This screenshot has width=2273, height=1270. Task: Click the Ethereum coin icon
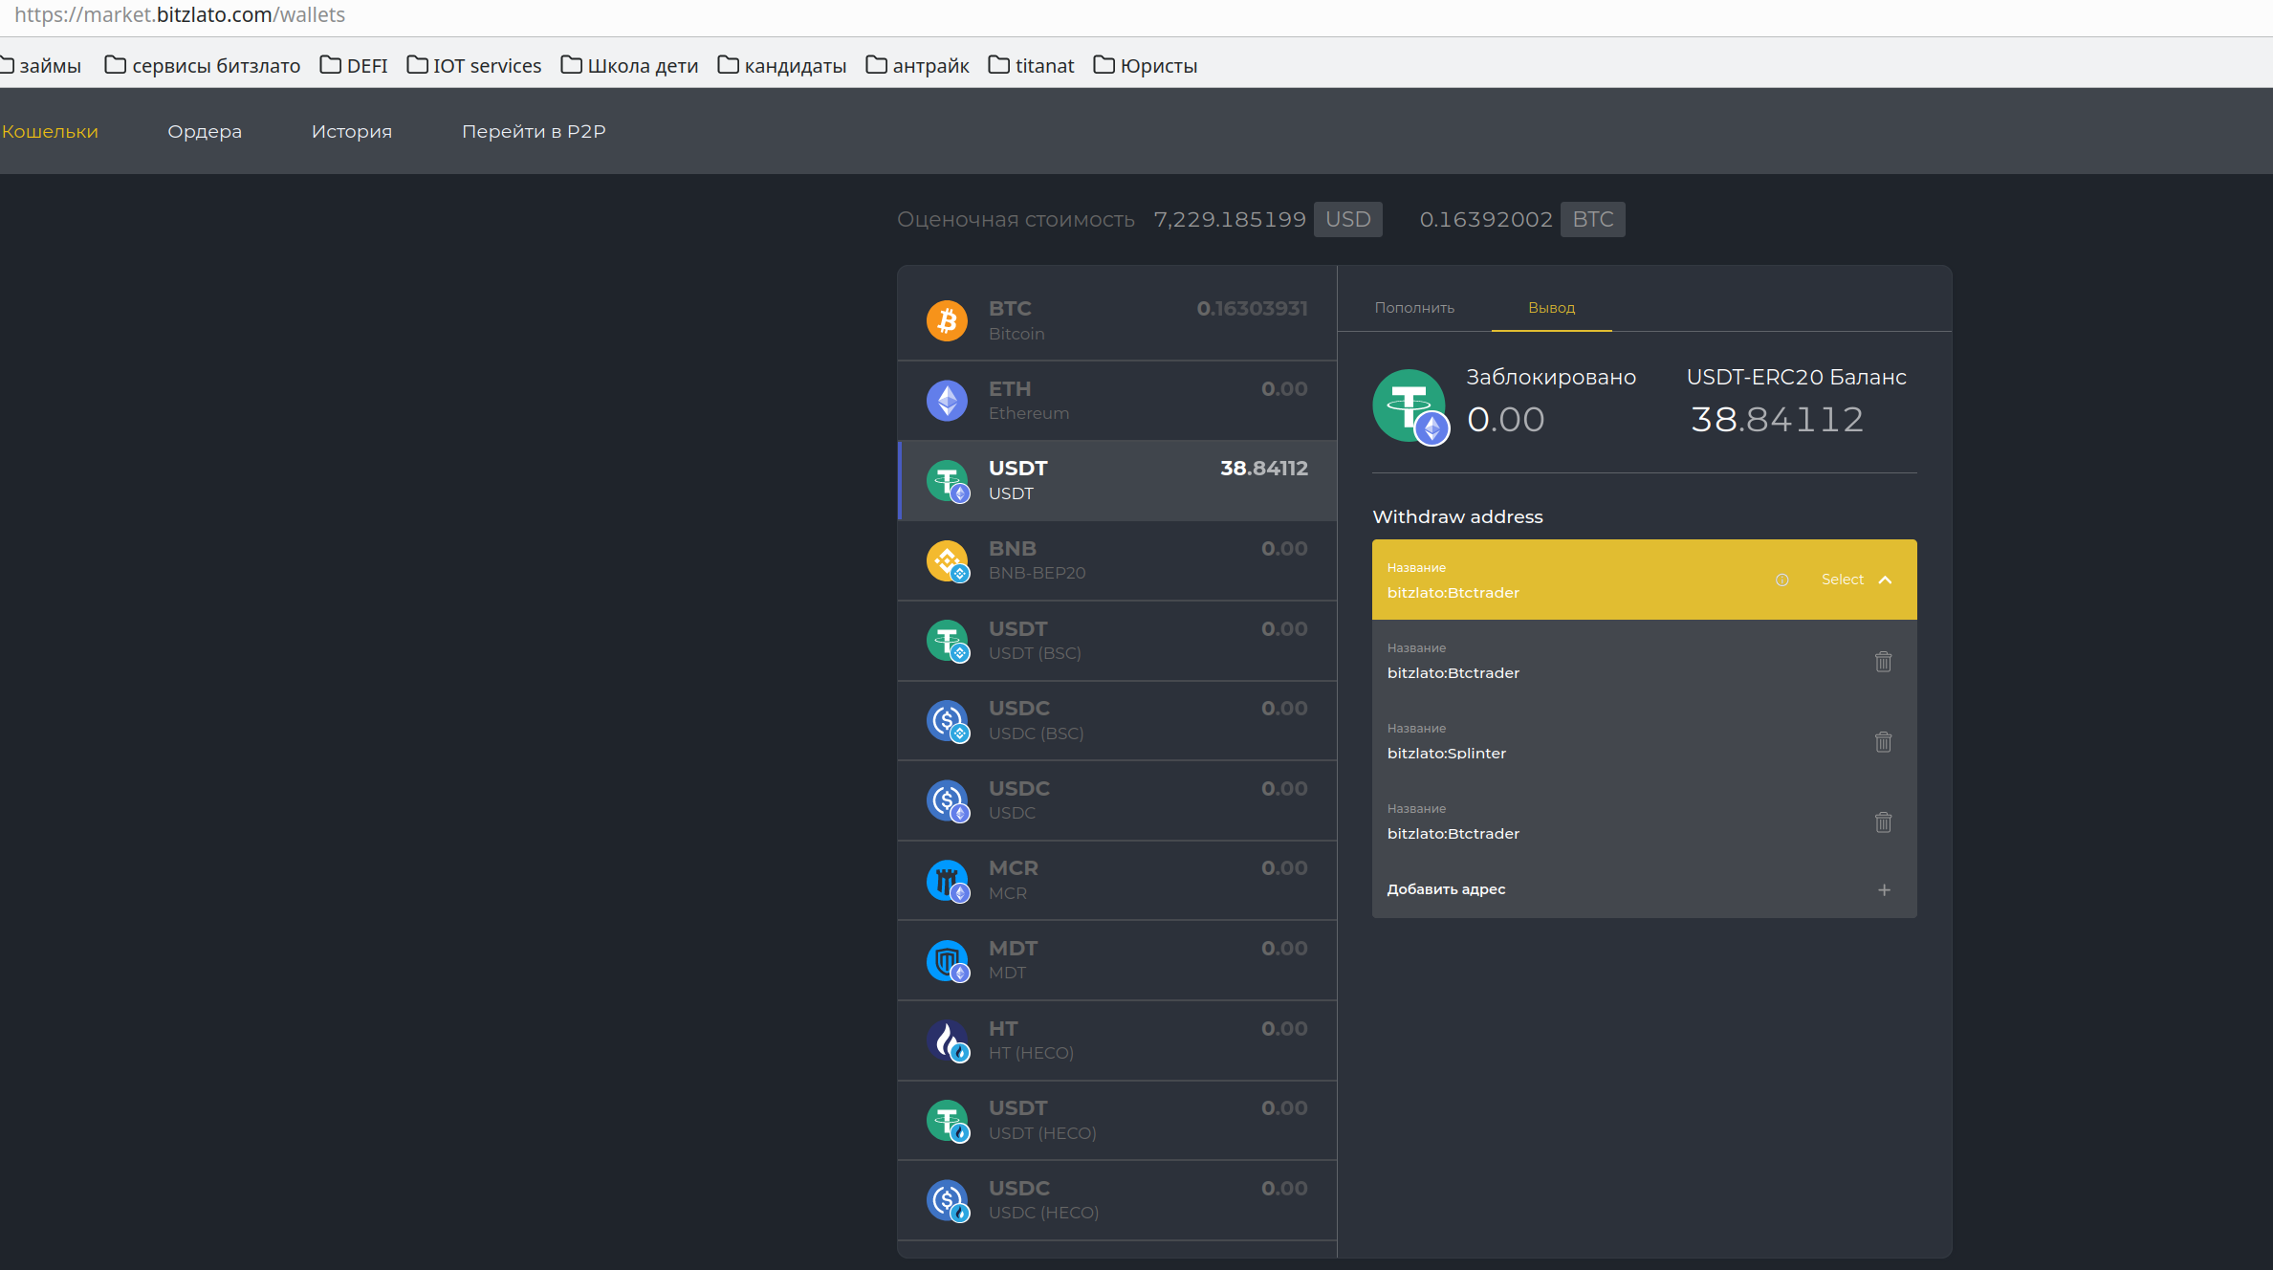[x=947, y=401]
